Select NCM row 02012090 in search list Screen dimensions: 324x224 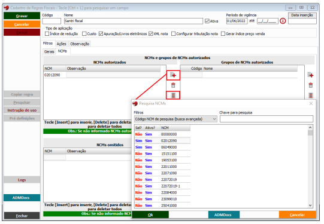pyautogui.click(x=162, y=141)
